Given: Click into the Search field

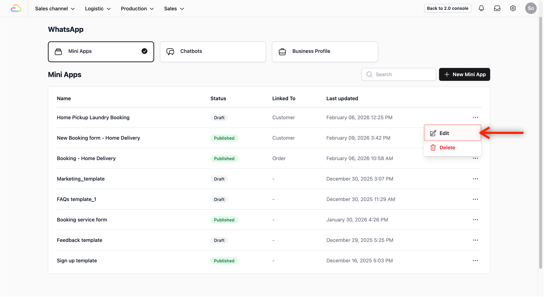Looking at the screenshot, I should pyautogui.click(x=402, y=74).
